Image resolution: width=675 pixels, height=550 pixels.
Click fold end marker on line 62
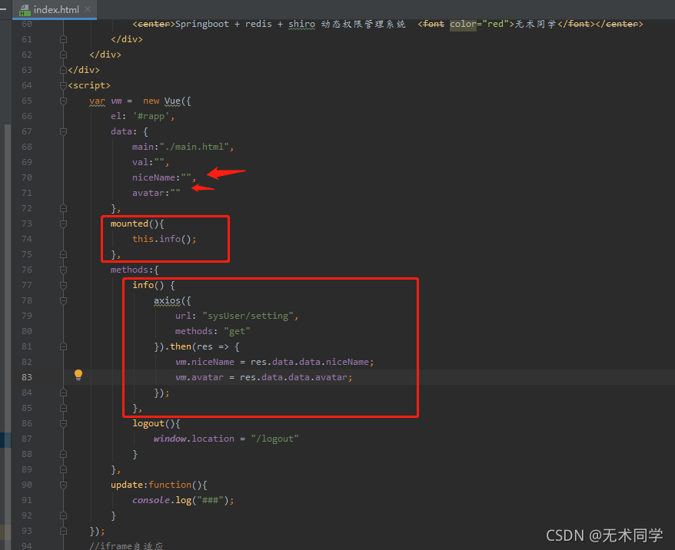tap(63, 55)
